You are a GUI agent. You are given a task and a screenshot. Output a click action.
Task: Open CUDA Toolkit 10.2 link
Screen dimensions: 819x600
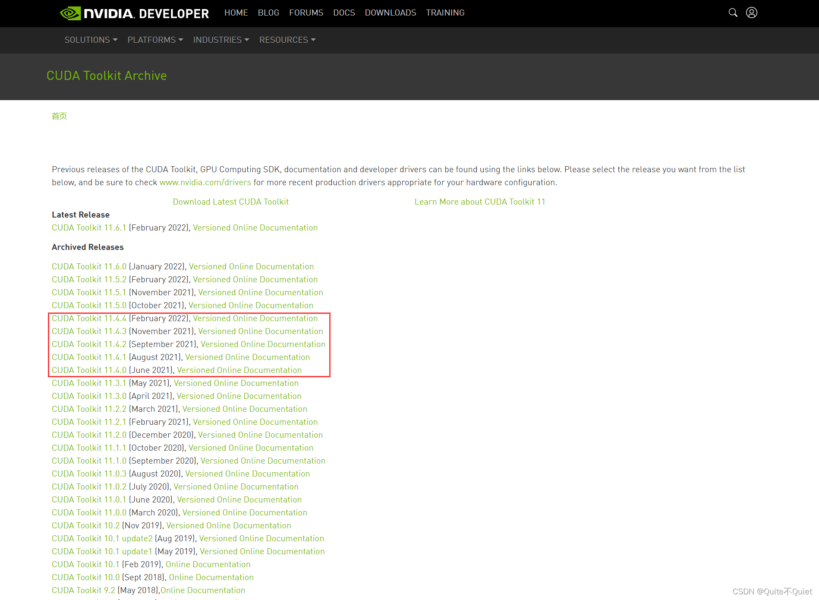coord(85,526)
